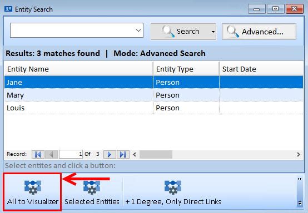Click +1 Degree, Only Direct Links
The height and width of the screenshot is (213, 308).
point(173,192)
